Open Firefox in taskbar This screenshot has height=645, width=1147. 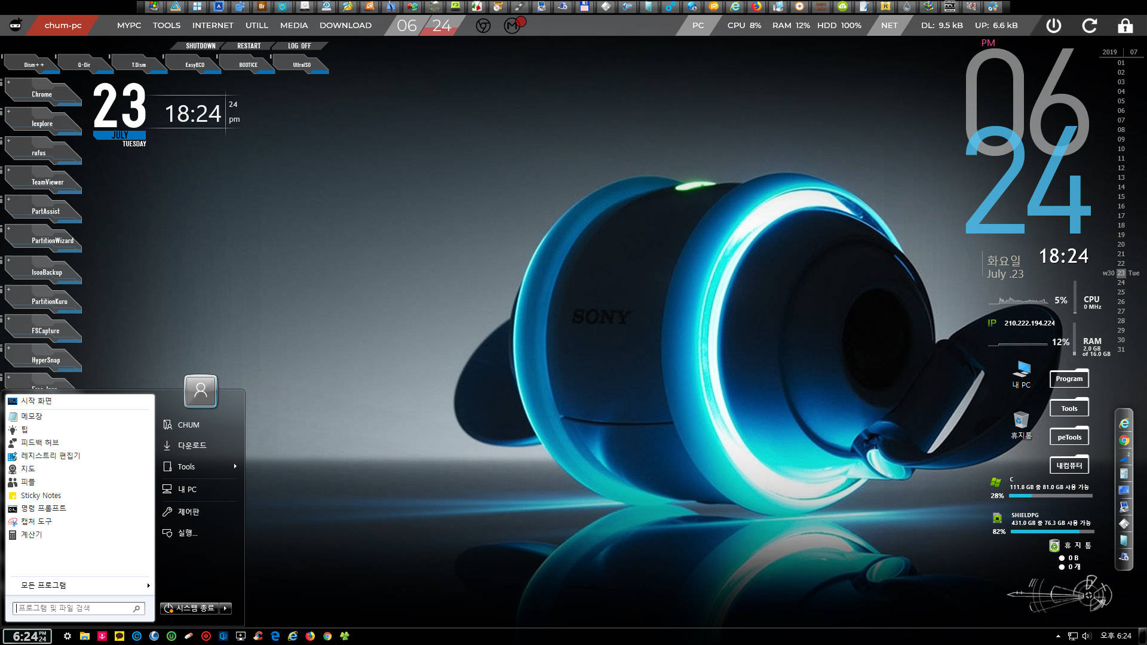(310, 636)
